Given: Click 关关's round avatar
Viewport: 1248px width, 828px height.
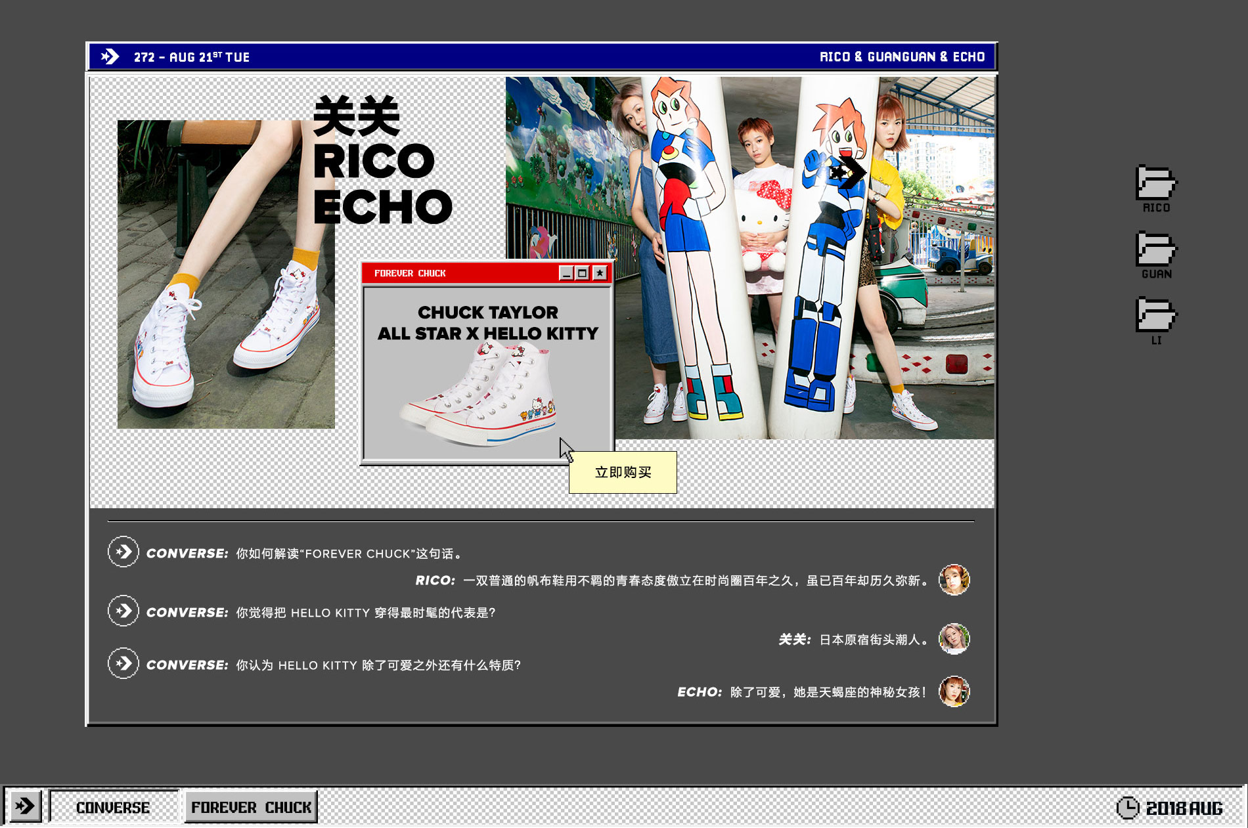Looking at the screenshot, I should (x=954, y=639).
